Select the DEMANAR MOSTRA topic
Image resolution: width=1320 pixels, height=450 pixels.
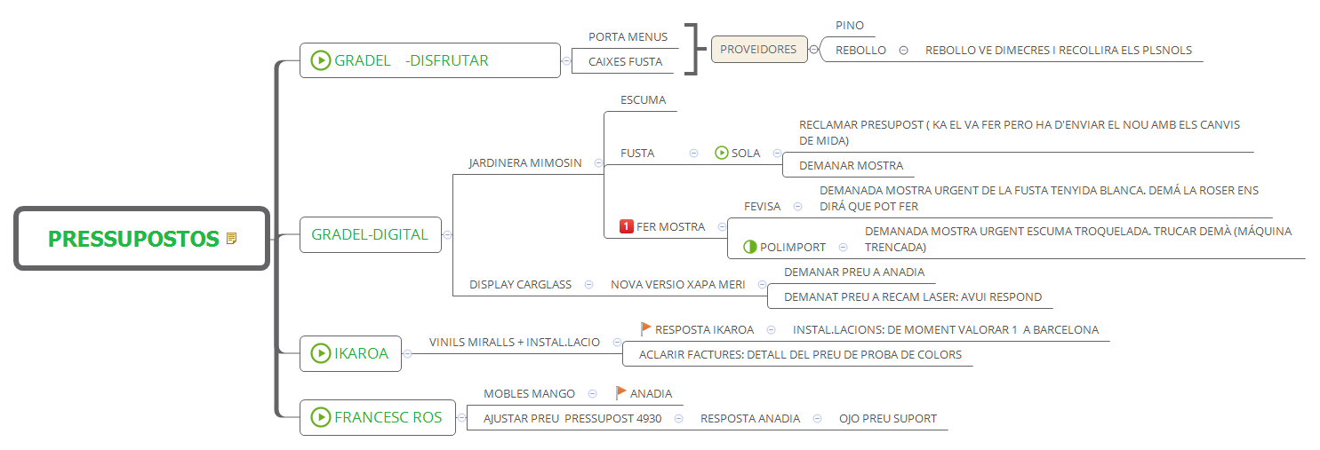[x=850, y=165]
